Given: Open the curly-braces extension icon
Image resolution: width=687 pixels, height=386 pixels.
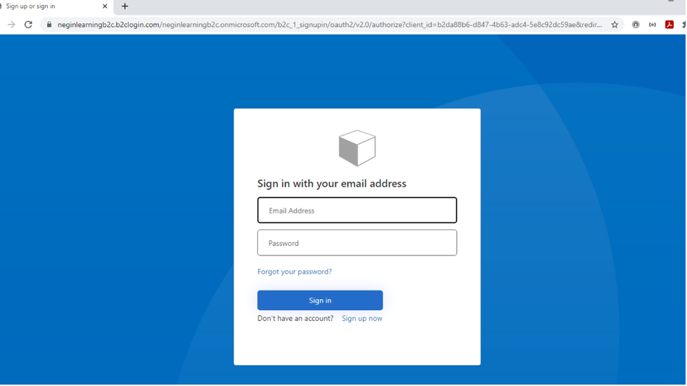Looking at the screenshot, I should 653,25.
